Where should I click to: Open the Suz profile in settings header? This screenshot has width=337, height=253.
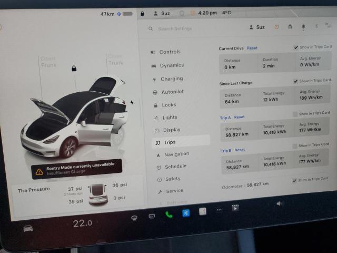(257, 27)
